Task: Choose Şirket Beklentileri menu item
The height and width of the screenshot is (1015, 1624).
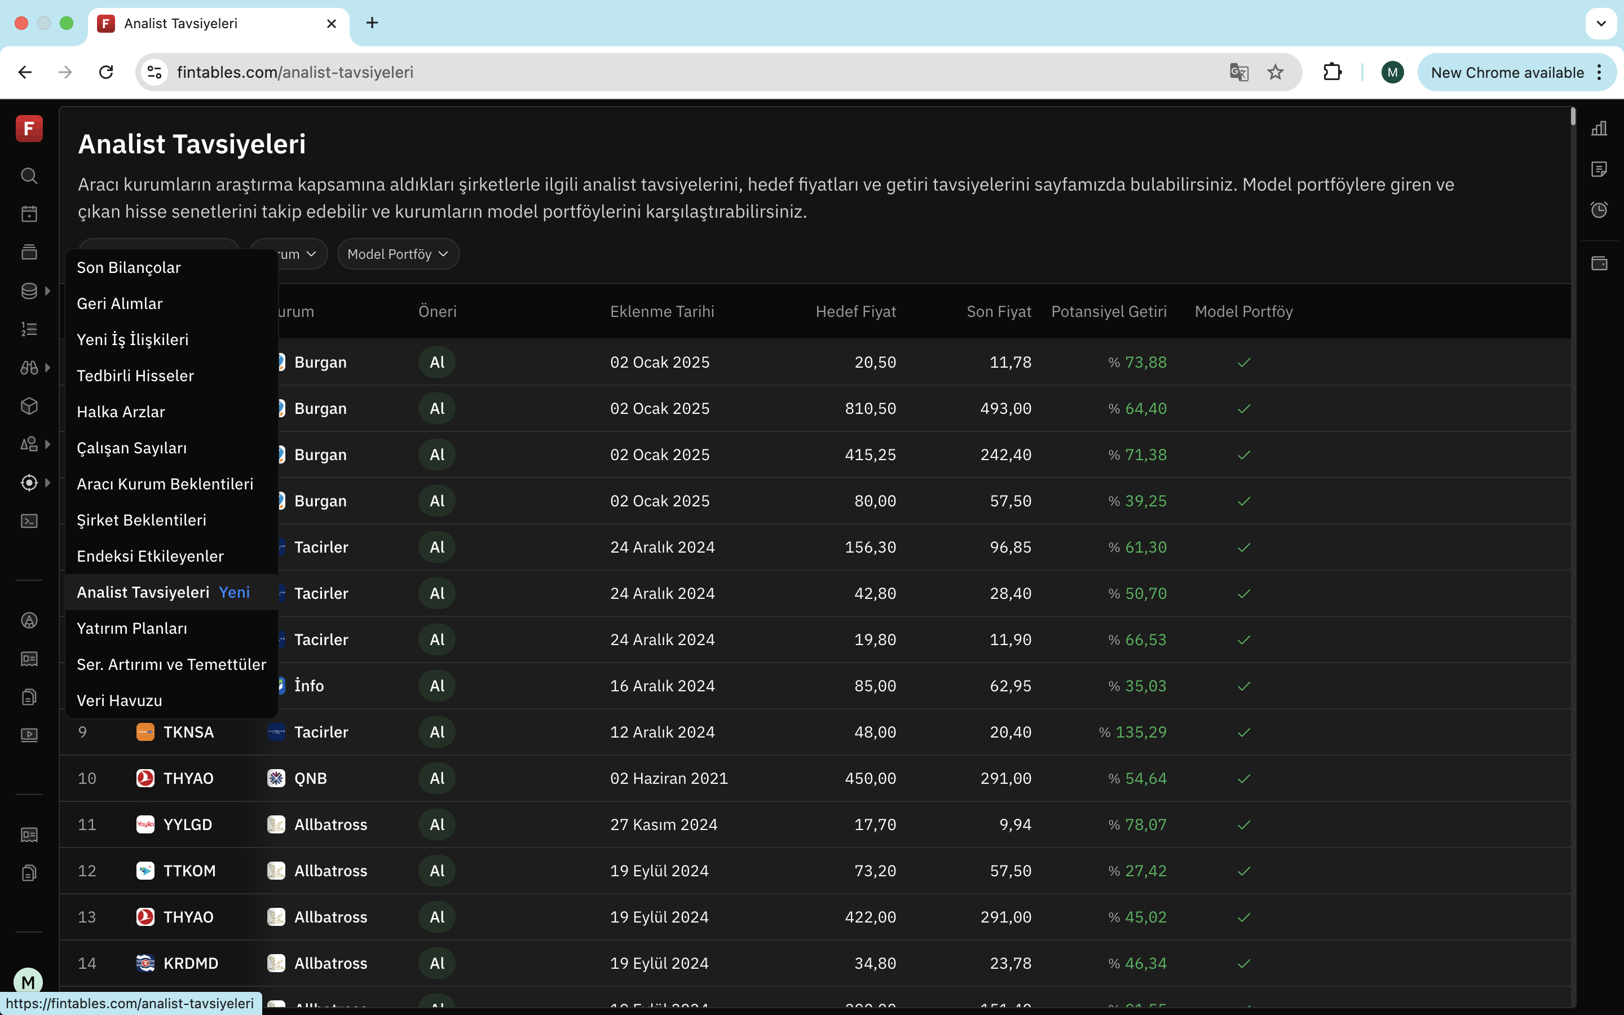Action: point(172,520)
